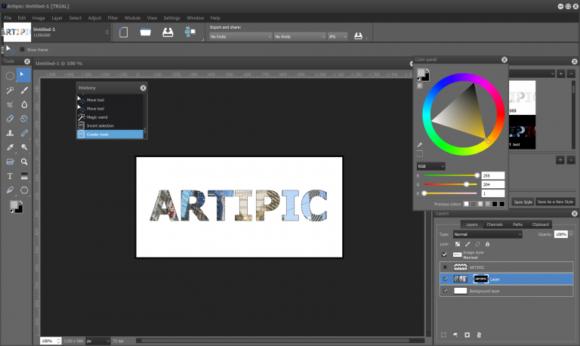The image size is (580, 346).
Task: Open the layer blend Type dropdown
Action: click(488, 234)
